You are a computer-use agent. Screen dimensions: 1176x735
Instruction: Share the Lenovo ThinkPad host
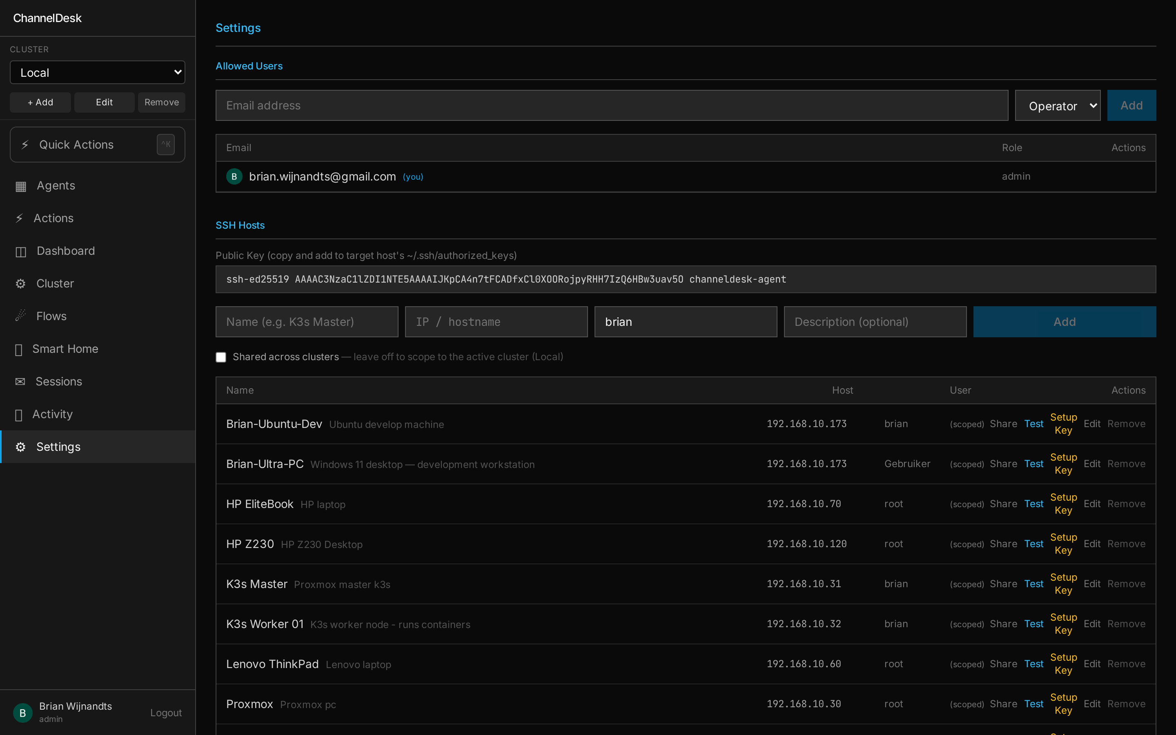pos(1004,664)
